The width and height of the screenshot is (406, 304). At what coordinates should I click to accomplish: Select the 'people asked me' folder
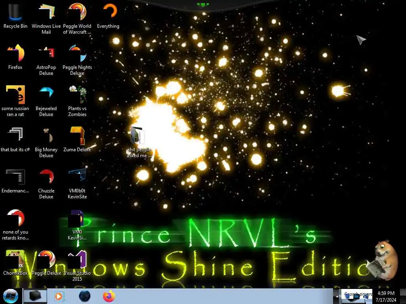(139, 142)
